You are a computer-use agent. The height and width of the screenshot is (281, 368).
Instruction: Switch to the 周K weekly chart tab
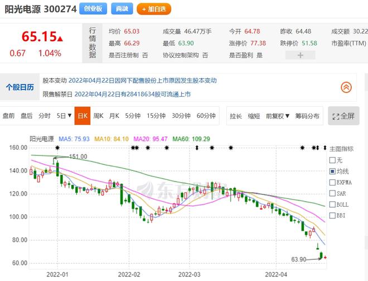coord(98,116)
